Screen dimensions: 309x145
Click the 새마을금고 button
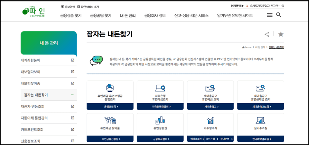click(x=210, y=107)
